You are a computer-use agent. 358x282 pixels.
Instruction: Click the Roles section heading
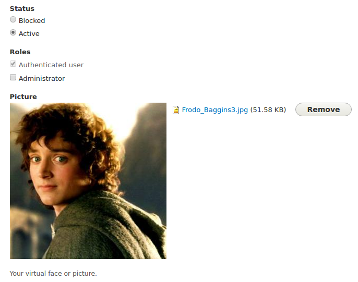(x=20, y=52)
